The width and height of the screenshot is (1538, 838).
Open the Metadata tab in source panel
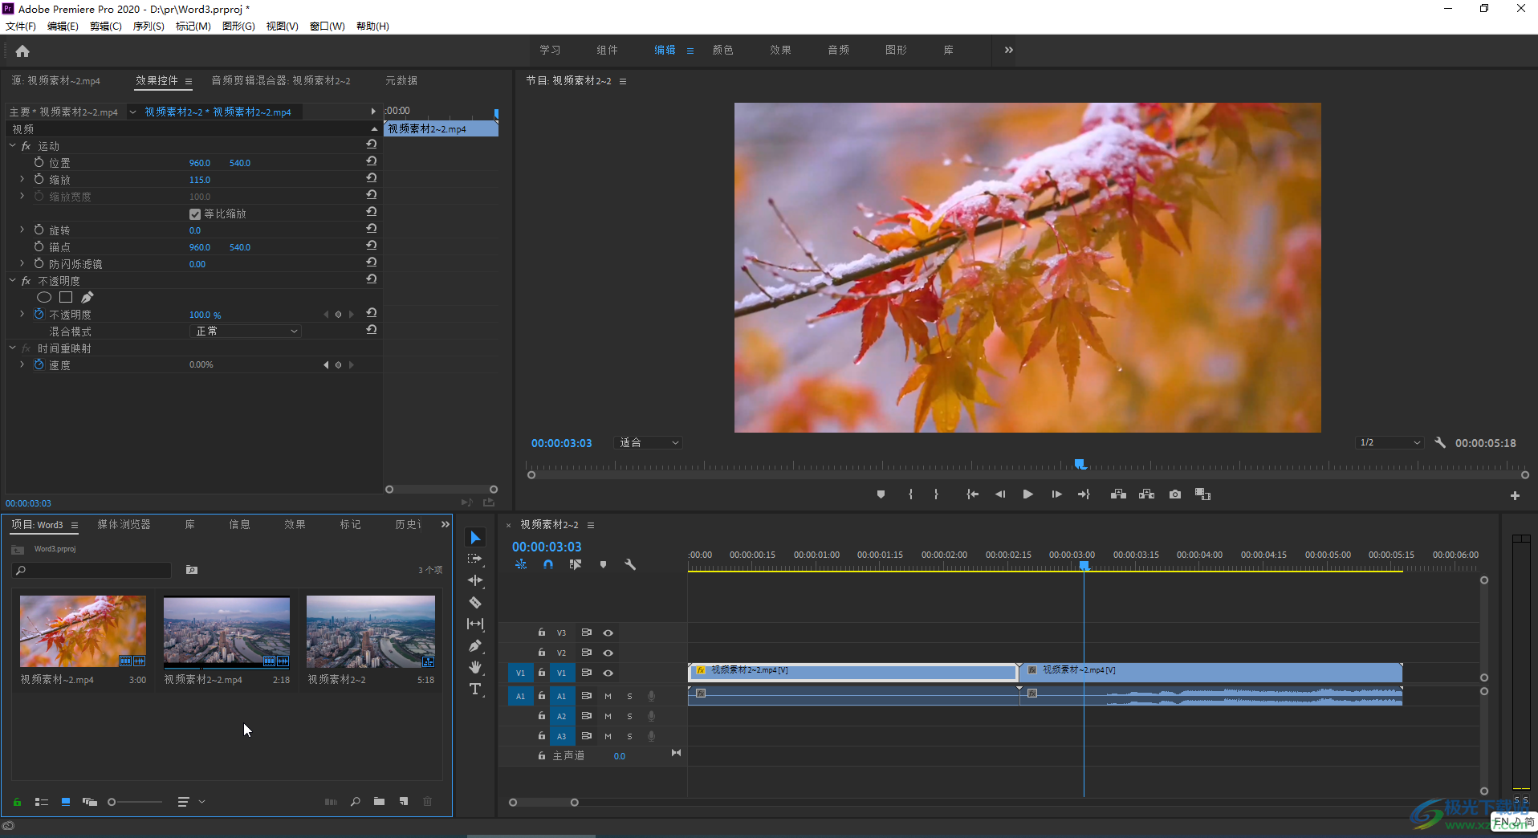tap(401, 80)
